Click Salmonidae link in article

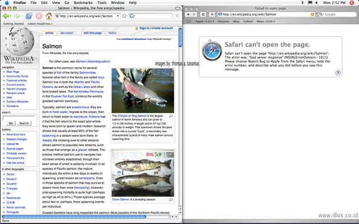point(88,73)
